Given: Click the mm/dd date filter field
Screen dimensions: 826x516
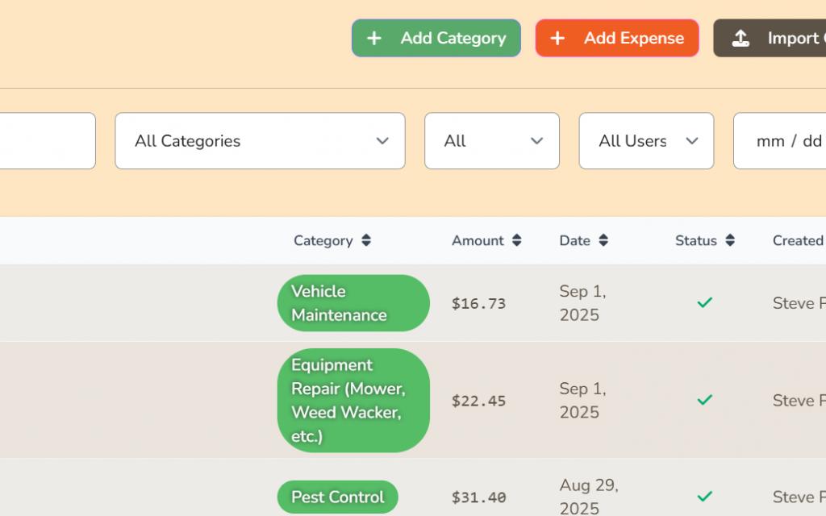Looking at the screenshot, I should (x=791, y=141).
